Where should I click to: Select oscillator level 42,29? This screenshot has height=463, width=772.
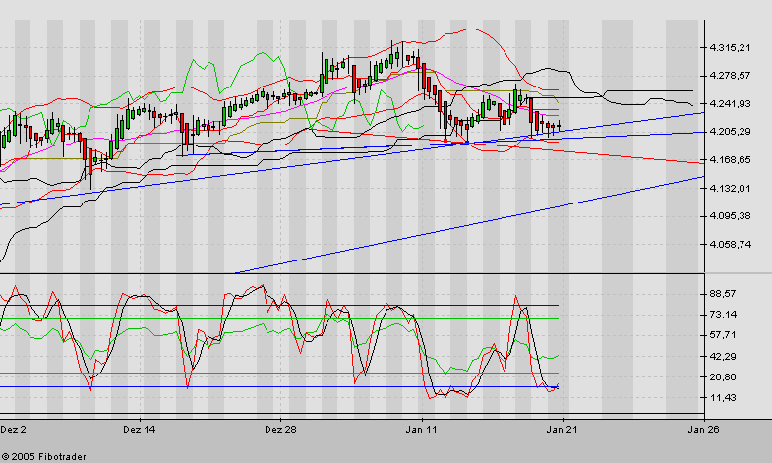pos(723,356)
